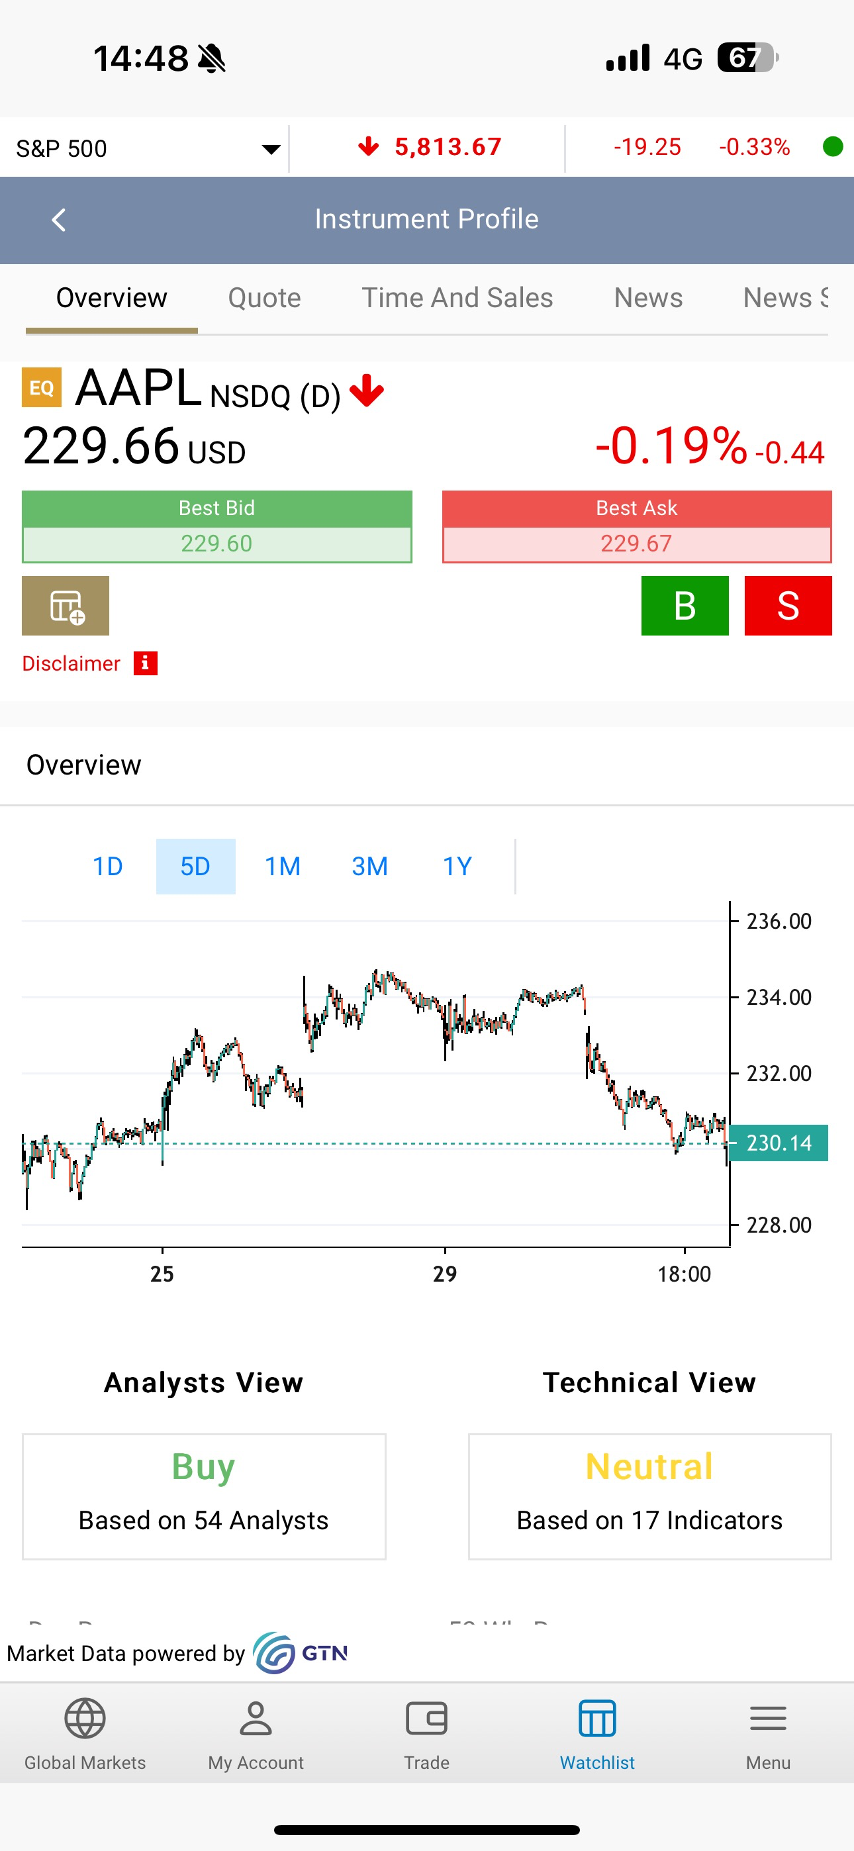Open Trade wallet icon
The height and width of the screenshot is (1851, 854).
tap(426, 1718)
